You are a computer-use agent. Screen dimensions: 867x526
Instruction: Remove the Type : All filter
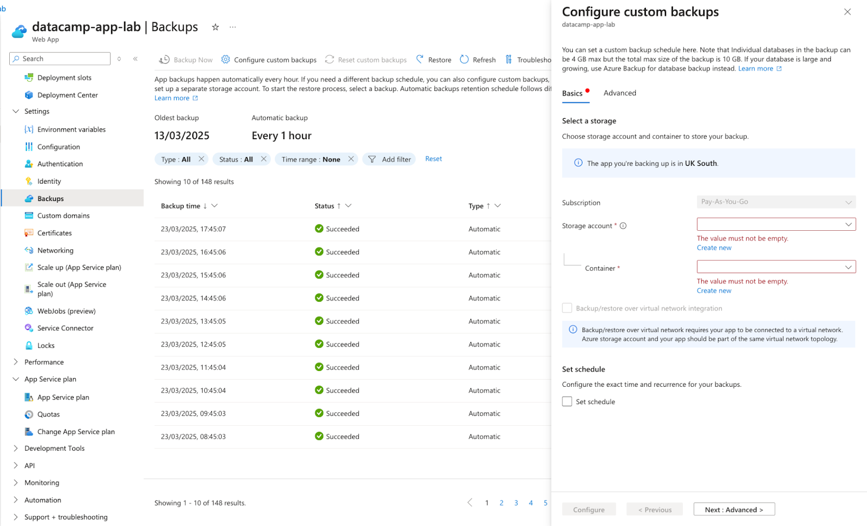point(201,159)
